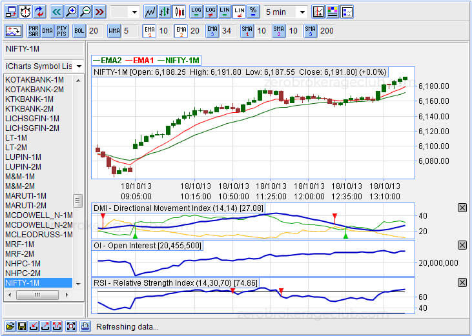
Task: Click the window layout icon with monitors
Action: (x=12, y=12)
